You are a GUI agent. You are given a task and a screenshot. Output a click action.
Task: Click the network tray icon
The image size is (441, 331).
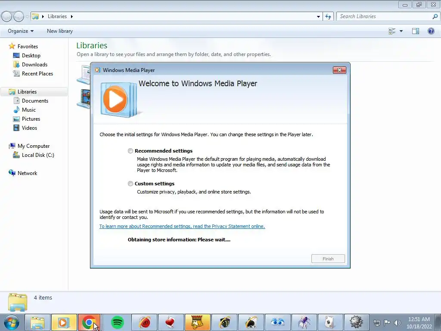pyautogui.click(x=376, y=323)
